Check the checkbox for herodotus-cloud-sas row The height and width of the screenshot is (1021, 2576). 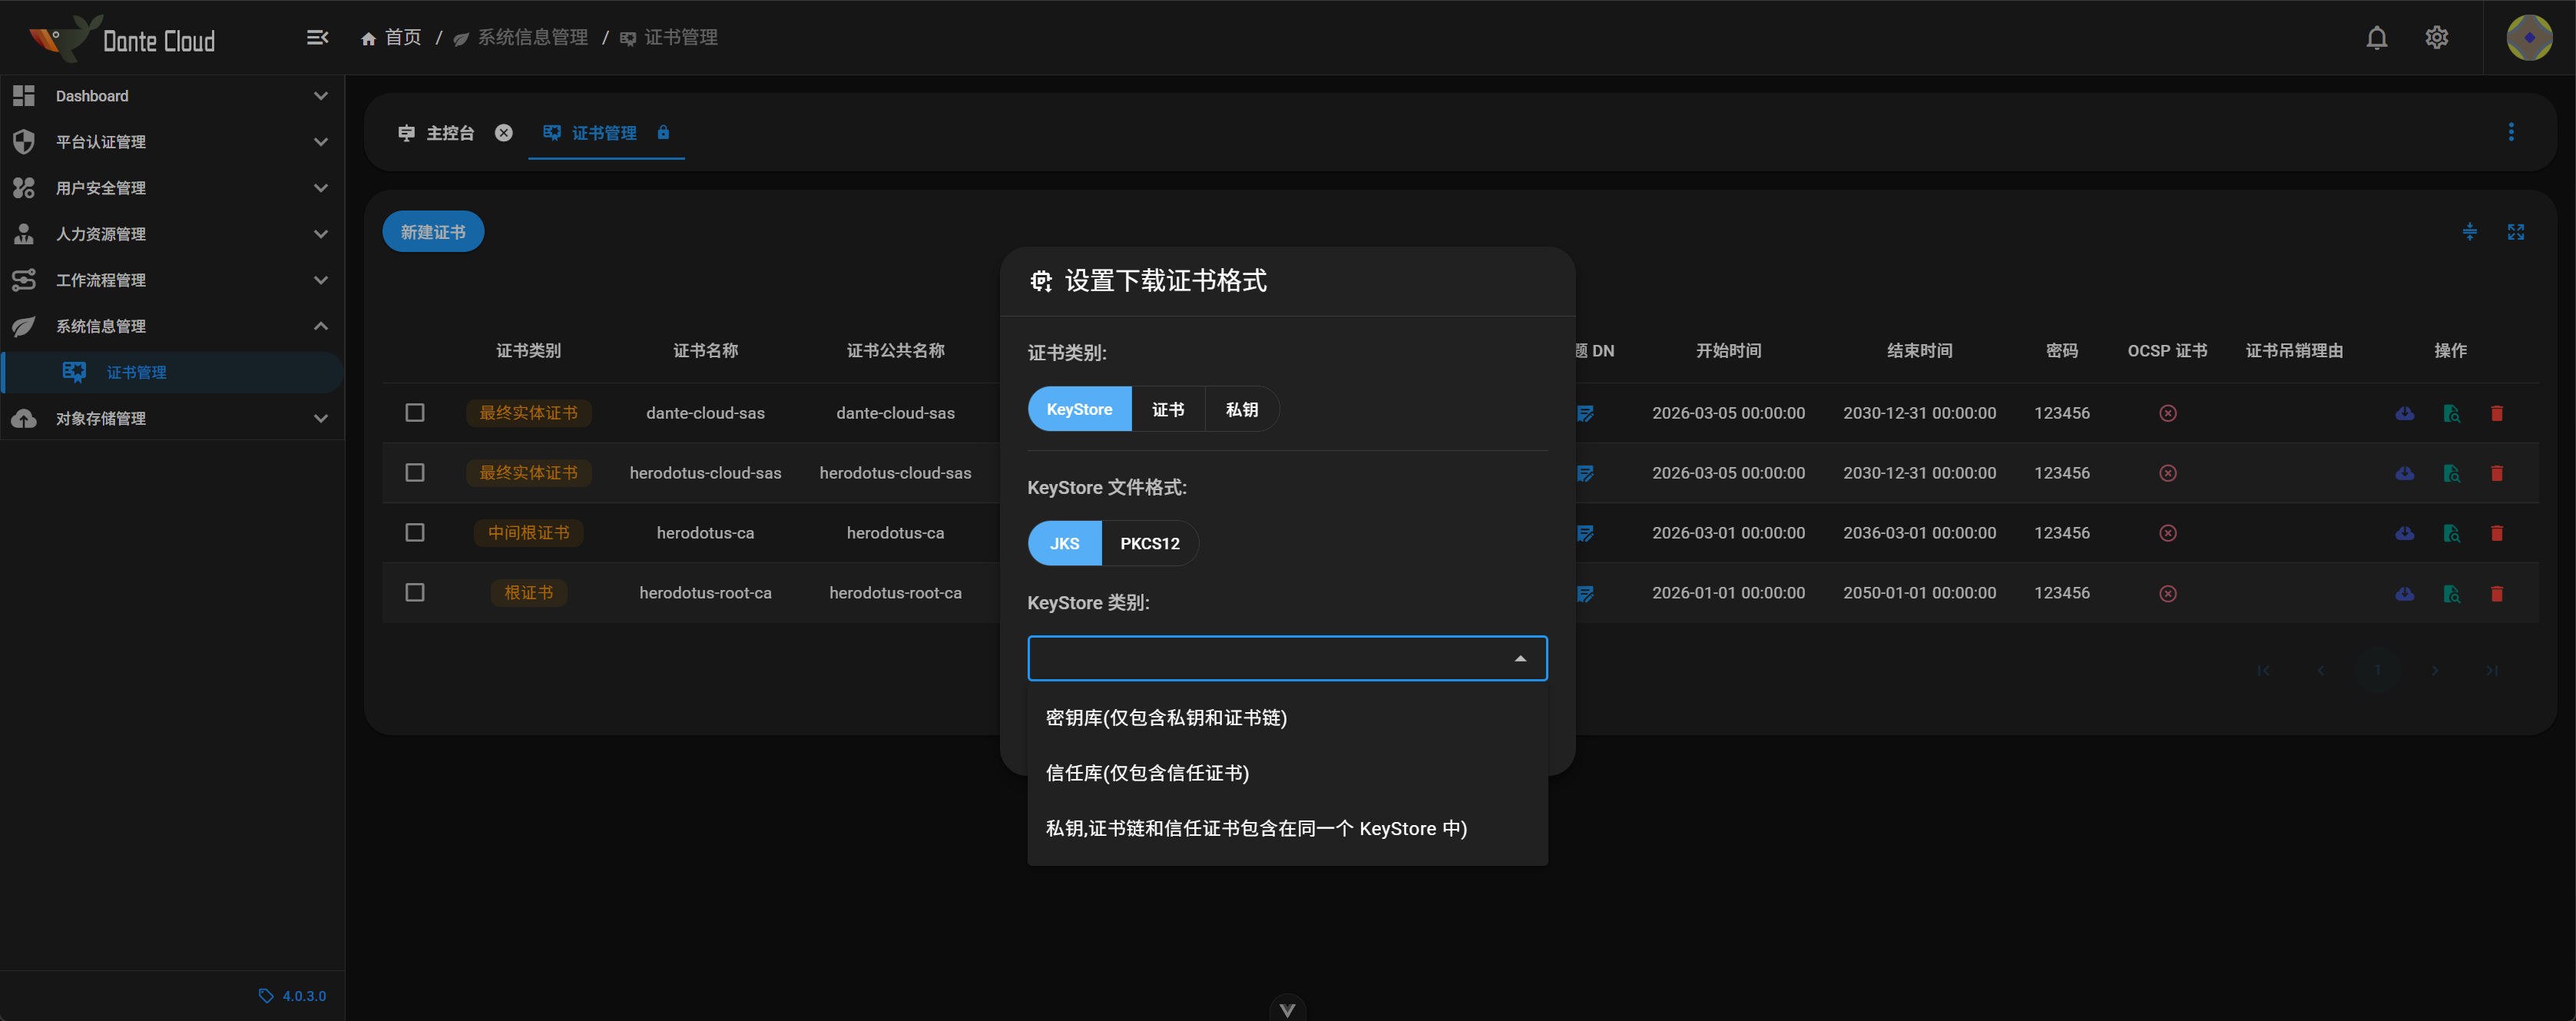coord(415,473)
